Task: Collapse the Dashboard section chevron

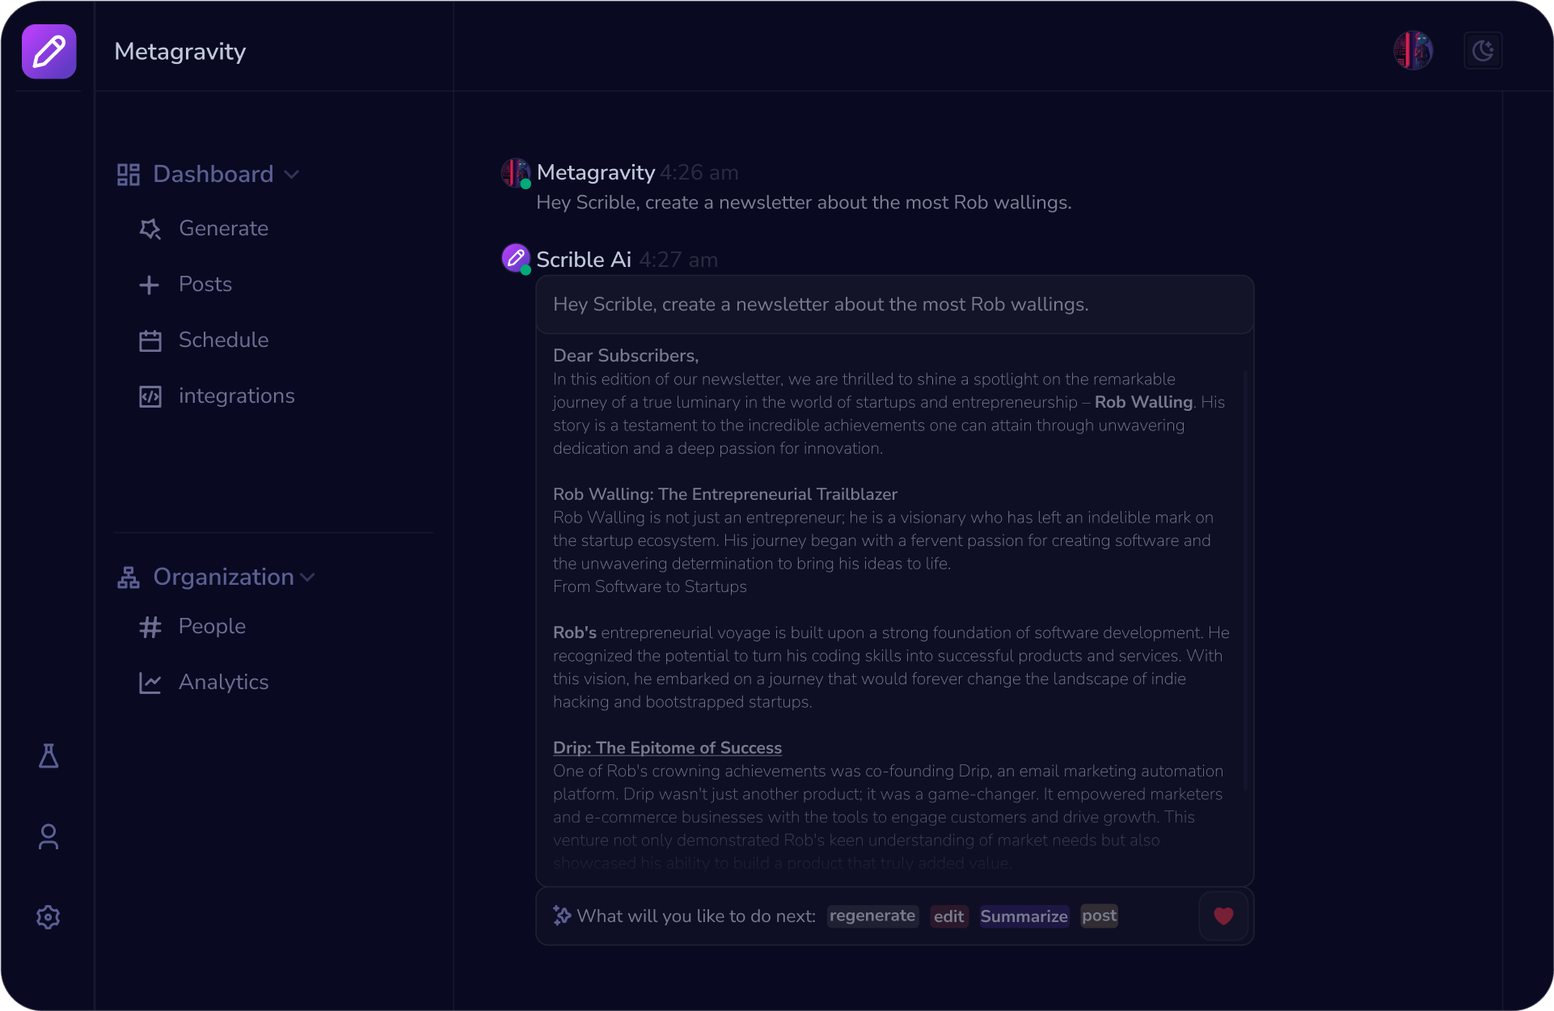Action: 292,175
